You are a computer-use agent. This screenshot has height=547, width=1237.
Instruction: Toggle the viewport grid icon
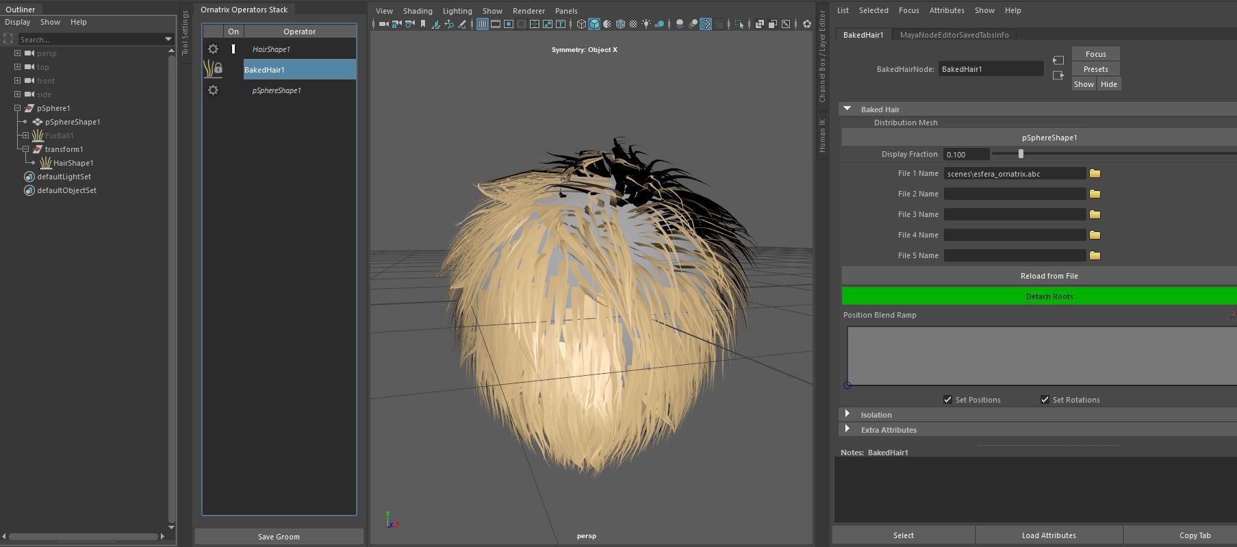pyautogui.click(x=483, y=24)
